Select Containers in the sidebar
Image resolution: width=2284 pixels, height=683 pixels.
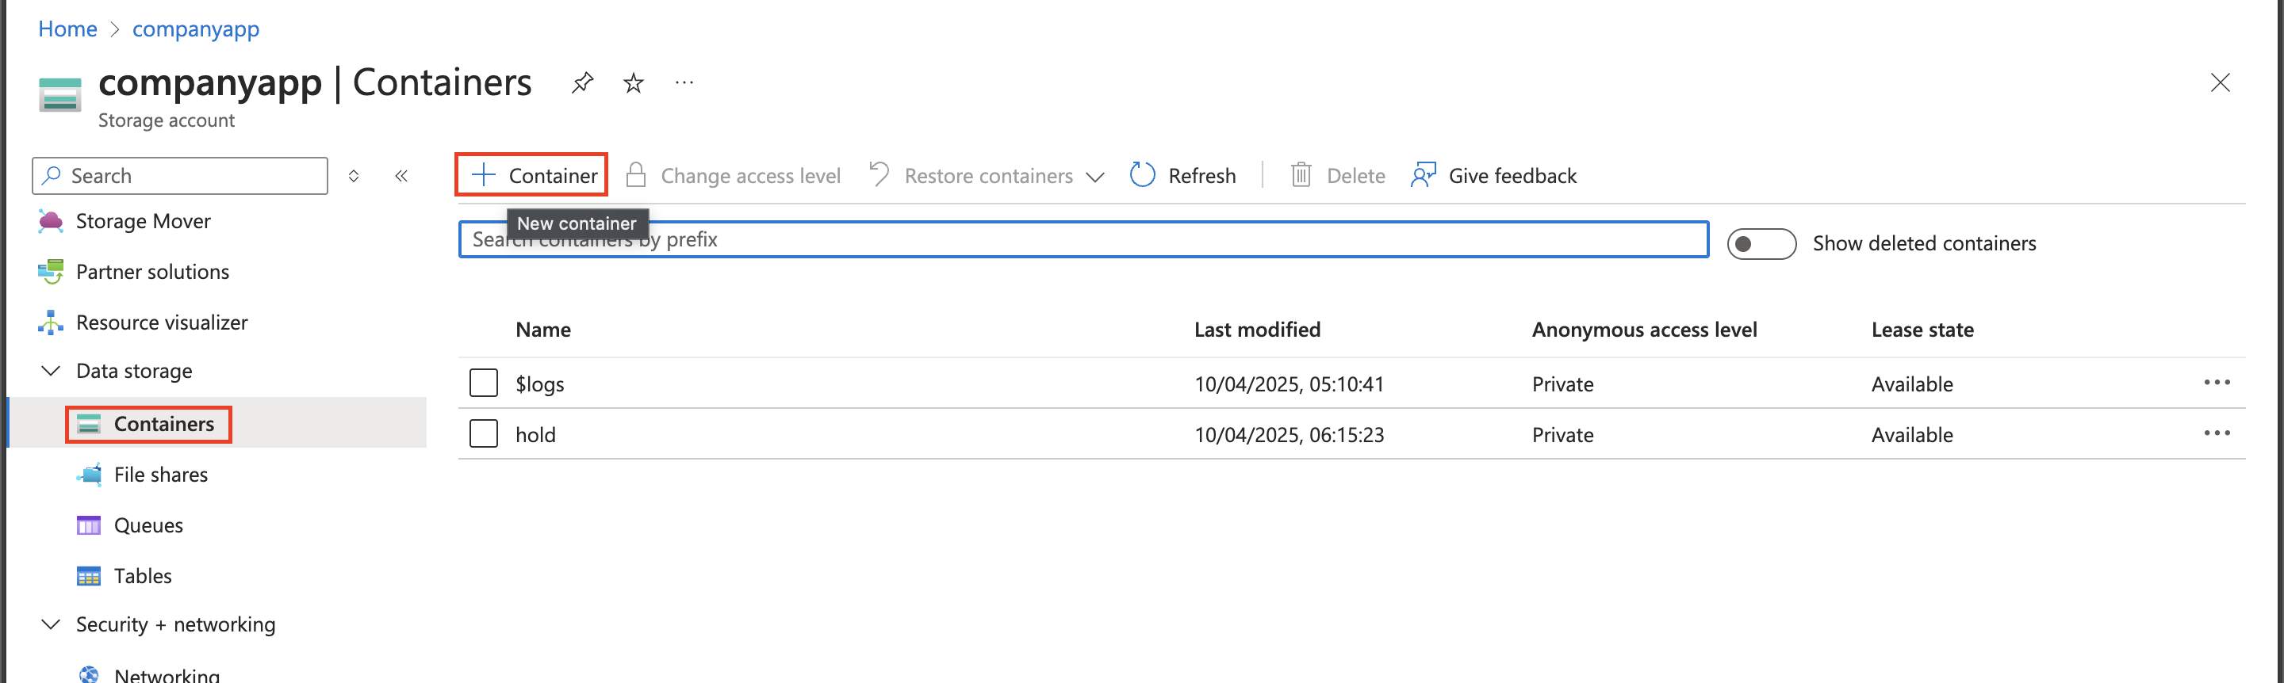[164, 423]
